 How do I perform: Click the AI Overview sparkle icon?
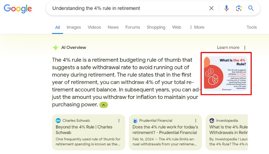tap(55, 48)
